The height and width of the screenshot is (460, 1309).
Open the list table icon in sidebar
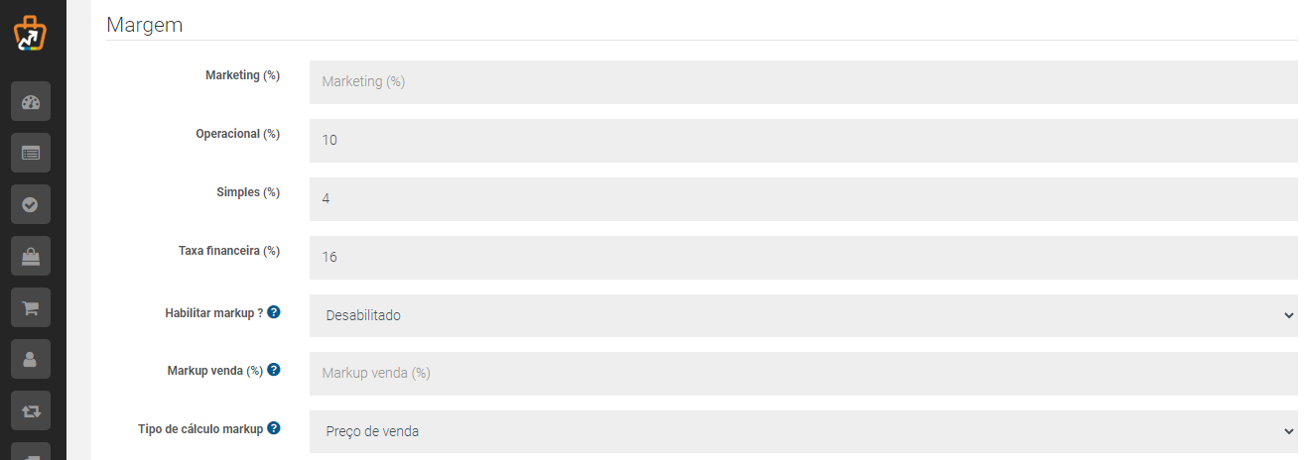click(x=31, y=153)
